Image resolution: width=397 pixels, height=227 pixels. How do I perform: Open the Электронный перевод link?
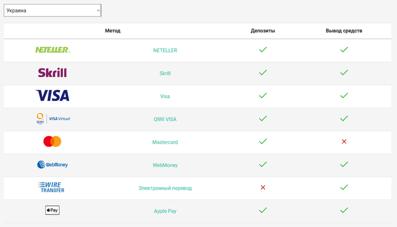point(165,188)
